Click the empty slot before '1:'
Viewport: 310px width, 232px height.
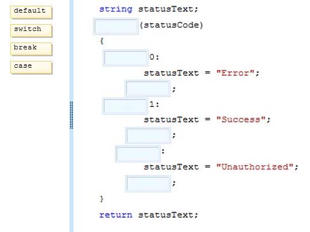click(125, 106)
